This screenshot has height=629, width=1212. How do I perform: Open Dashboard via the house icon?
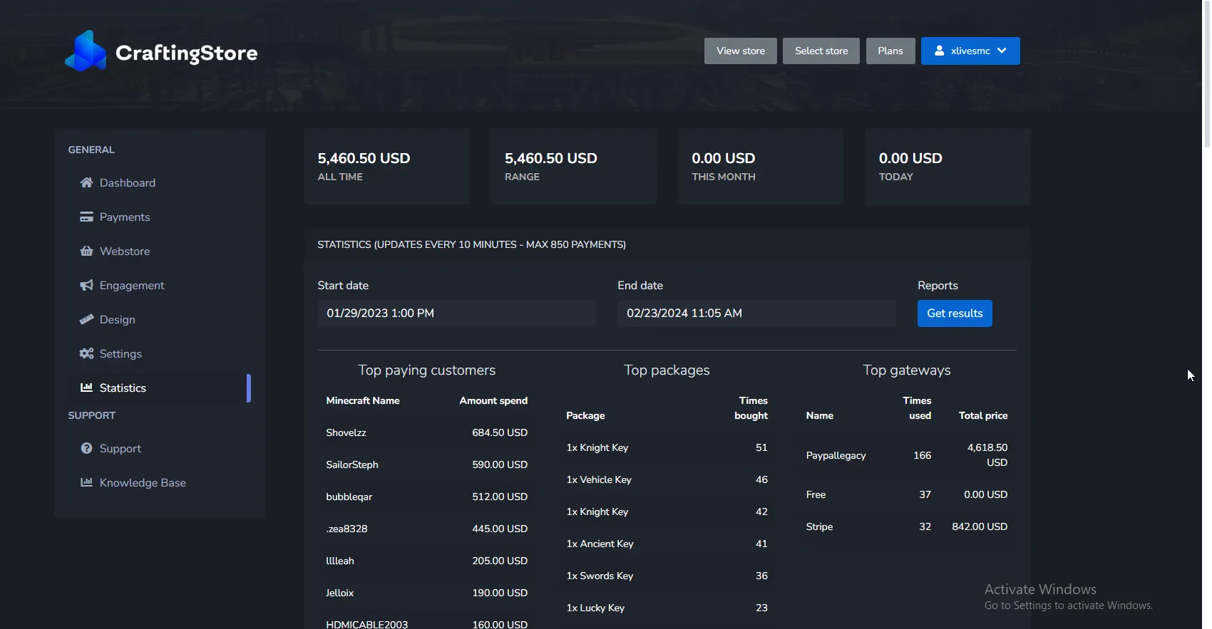[x=86, y=182]
